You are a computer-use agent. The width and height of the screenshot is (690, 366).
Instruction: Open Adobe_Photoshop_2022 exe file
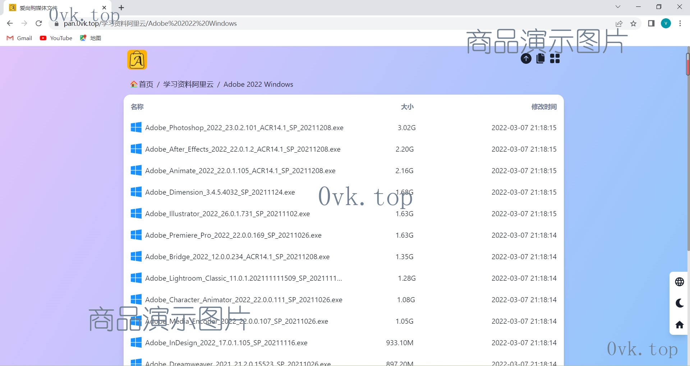click(244, 128)
